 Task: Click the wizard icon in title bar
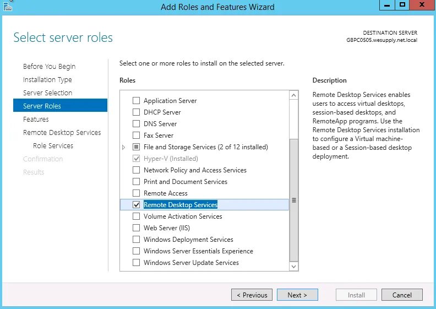coord(8,6)
